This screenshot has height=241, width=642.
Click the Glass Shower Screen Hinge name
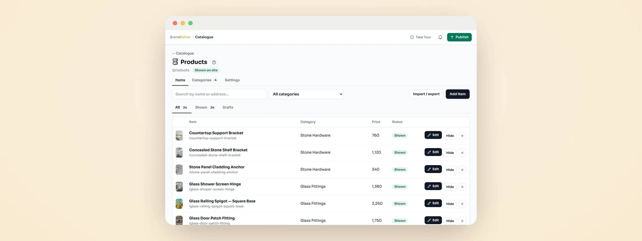tap(215, 184)
